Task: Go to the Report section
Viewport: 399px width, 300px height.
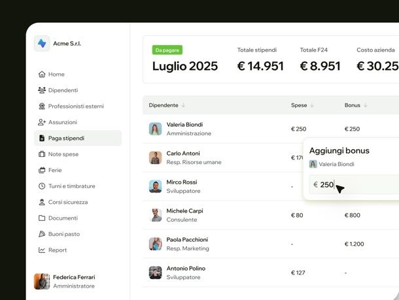Action: pyautogui.click(x=57, y=250)
